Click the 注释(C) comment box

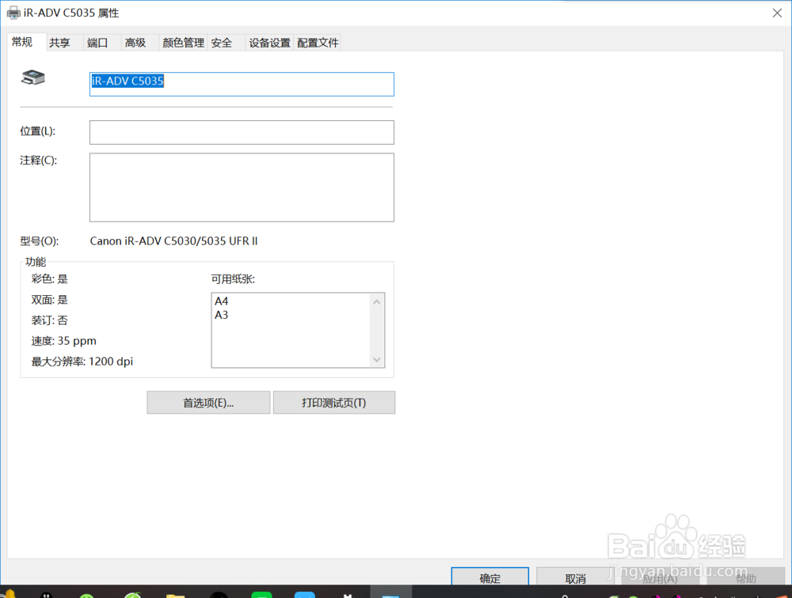pyautogui.click(x=242, y=187)
